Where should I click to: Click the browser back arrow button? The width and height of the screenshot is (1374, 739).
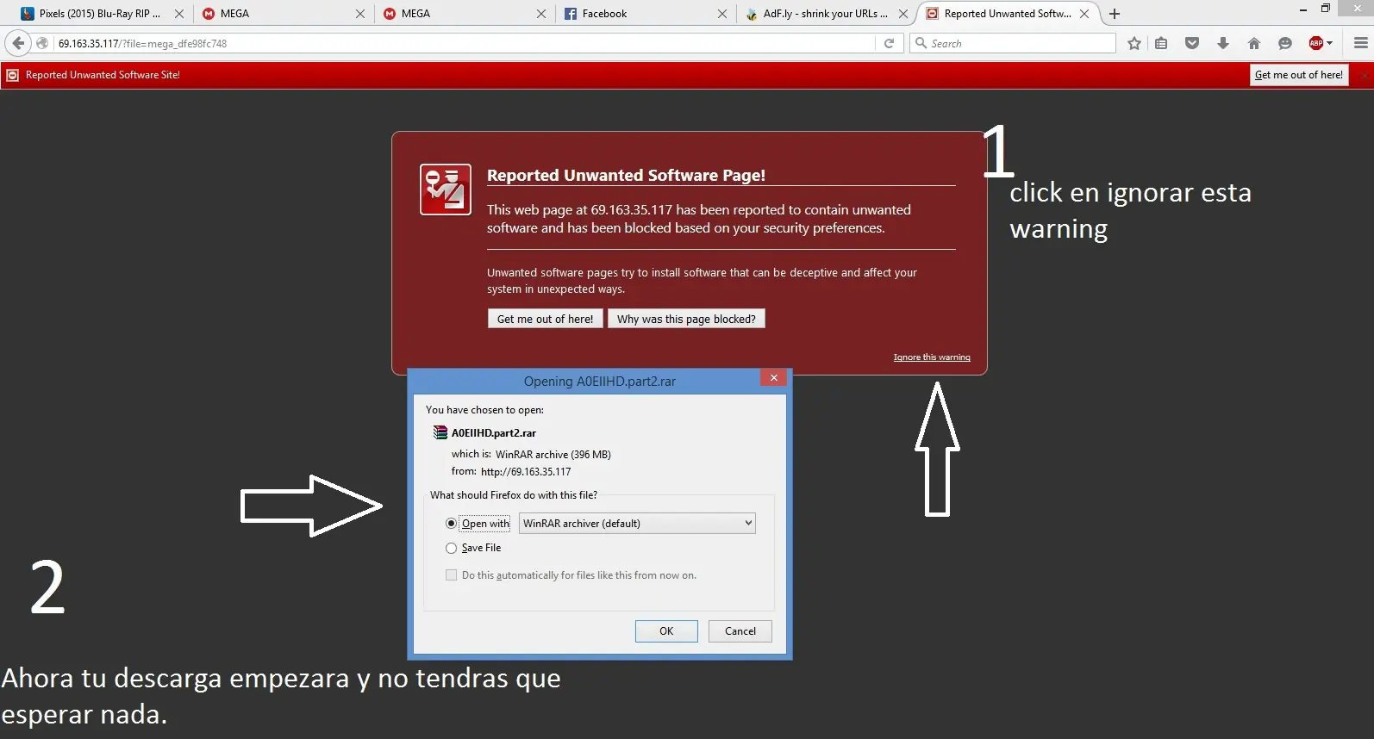coord(18,43)
